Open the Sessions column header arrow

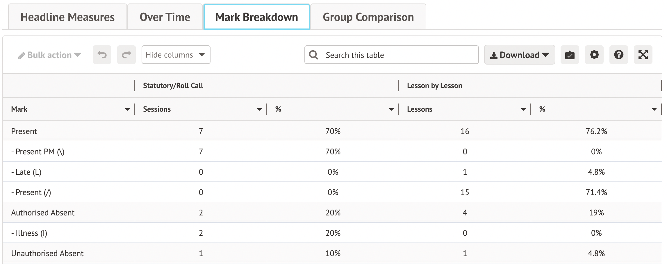259,109
